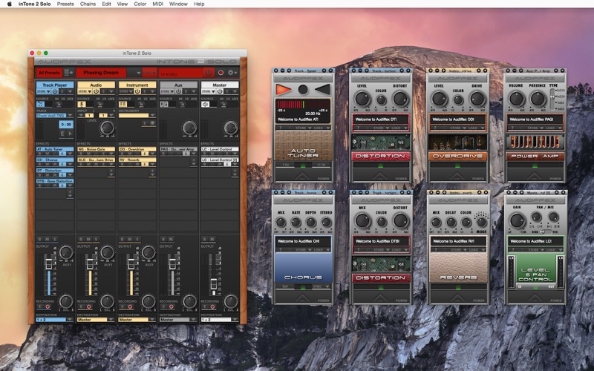Click the All Presets button
The width and height of the screenshot is (594, 371).
pyautogui.click(x=49, y=73)
